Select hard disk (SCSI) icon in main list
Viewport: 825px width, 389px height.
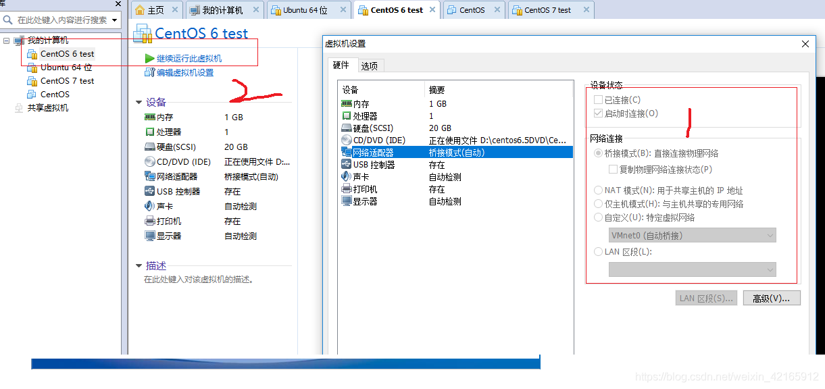[x=149, y=147]
